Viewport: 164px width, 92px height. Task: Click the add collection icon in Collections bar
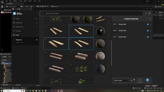(x=17, y=85)
